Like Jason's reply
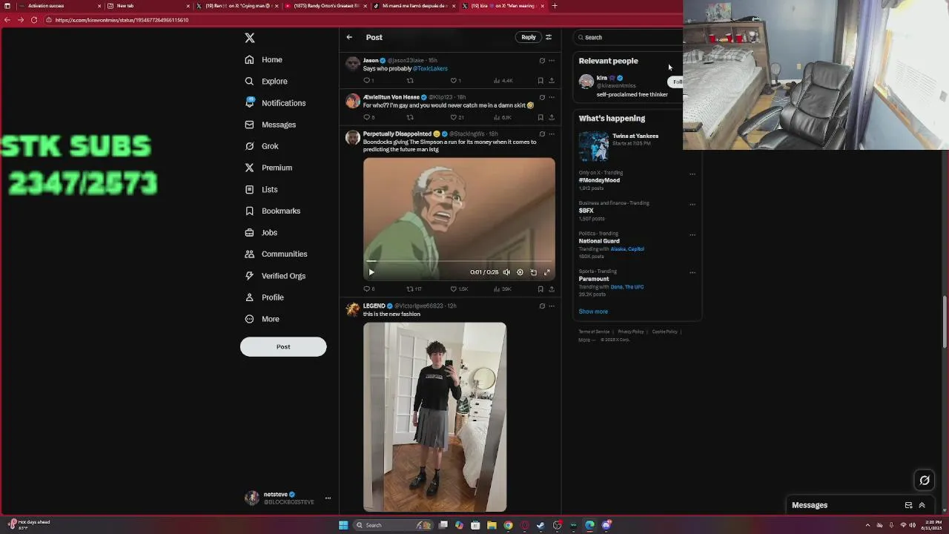949x534 pixels. coord(454,80)
